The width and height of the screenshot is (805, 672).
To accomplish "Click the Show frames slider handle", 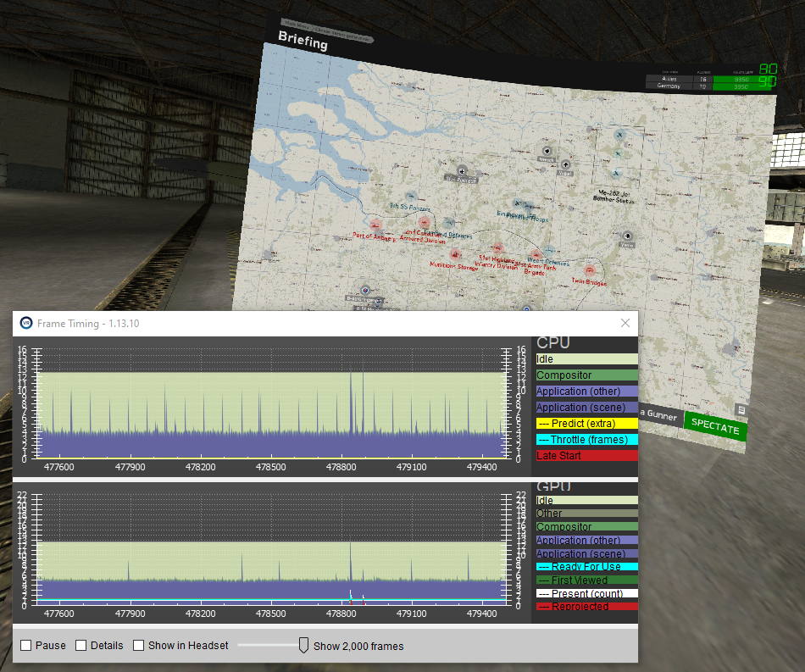I will point(303,646).
